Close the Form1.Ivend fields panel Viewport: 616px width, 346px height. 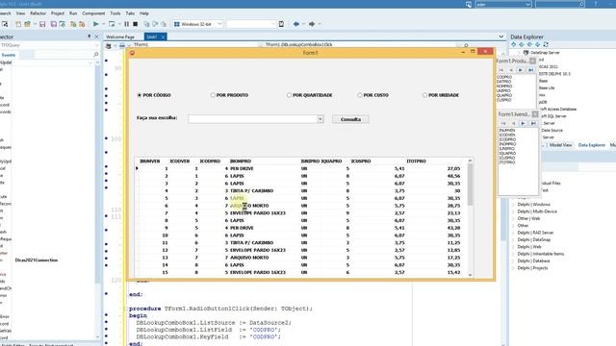535,114
